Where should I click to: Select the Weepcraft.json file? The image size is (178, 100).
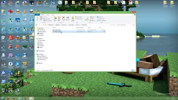tap(79, 32)
